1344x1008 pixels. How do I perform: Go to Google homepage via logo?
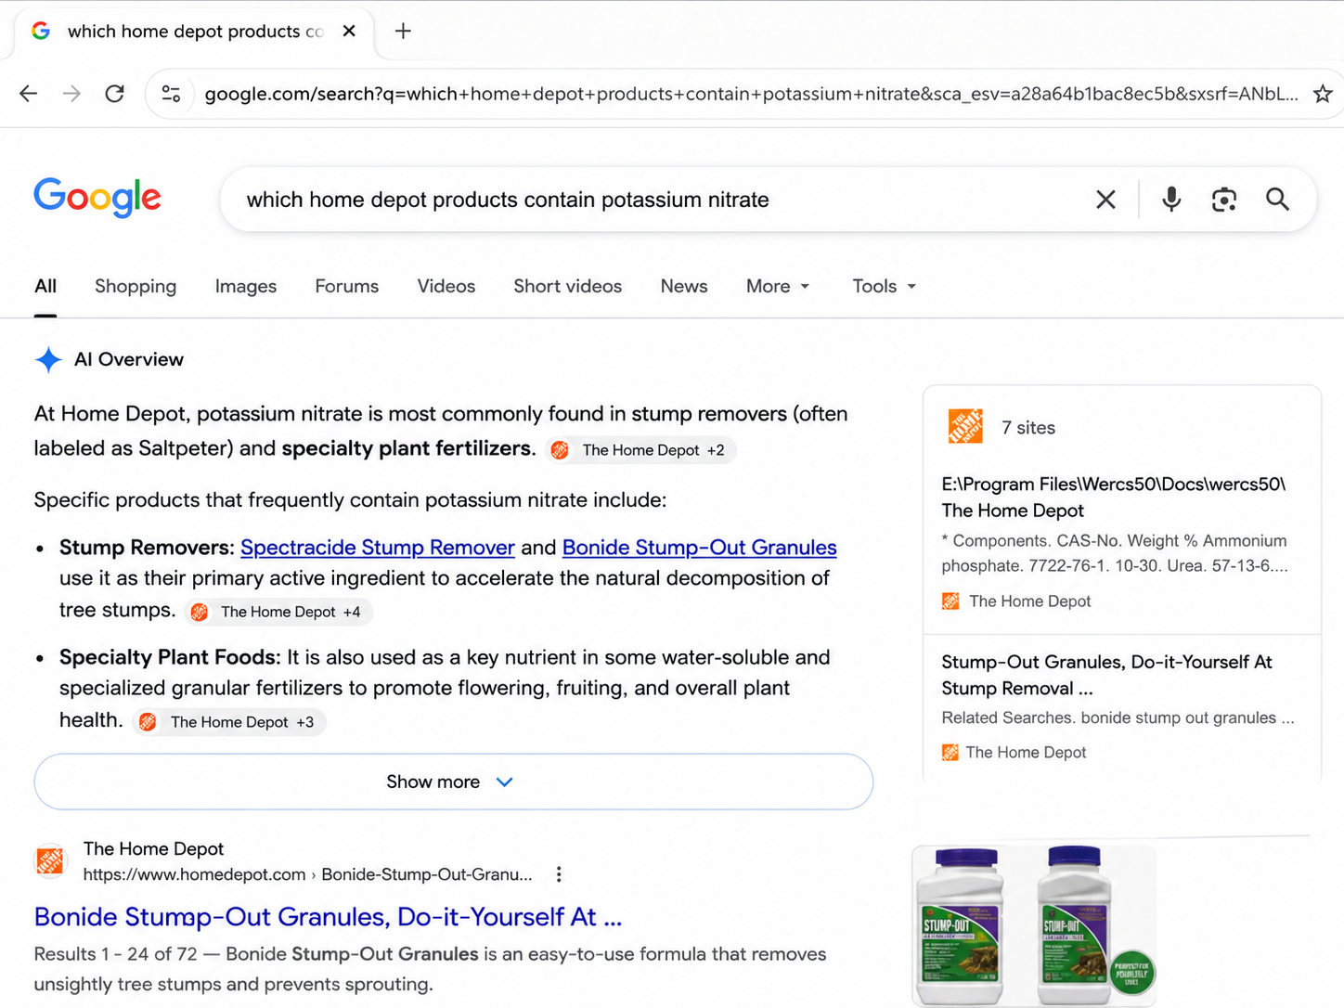(x=97, y=197)
